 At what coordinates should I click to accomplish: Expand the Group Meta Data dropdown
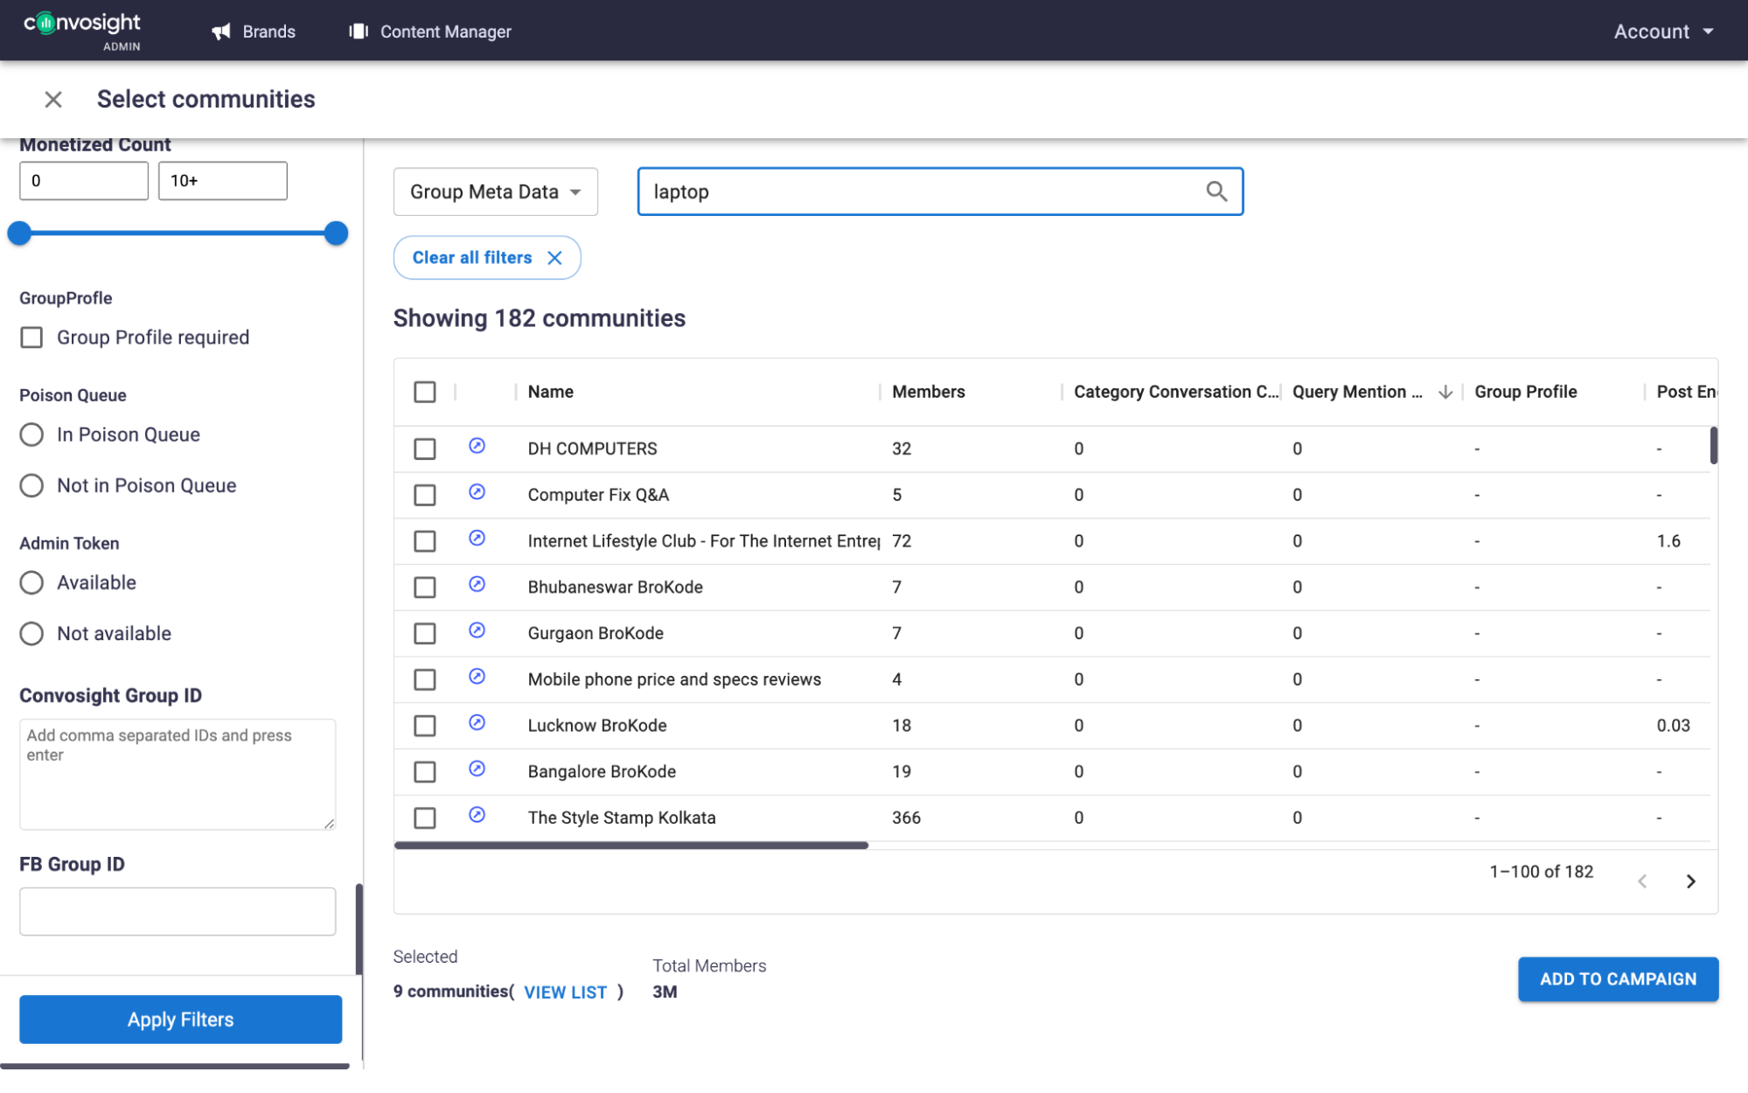coord(495,191)
